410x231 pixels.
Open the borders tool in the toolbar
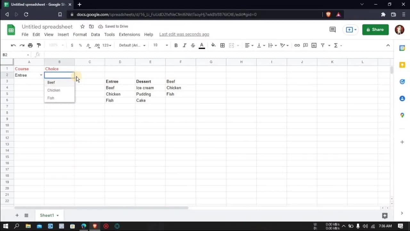[222, 45]
